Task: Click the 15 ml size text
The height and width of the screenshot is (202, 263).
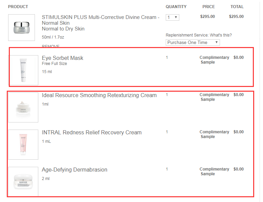Action: coord(47,72)
